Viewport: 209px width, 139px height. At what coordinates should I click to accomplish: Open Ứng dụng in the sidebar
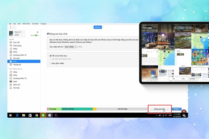click(17, 45)
